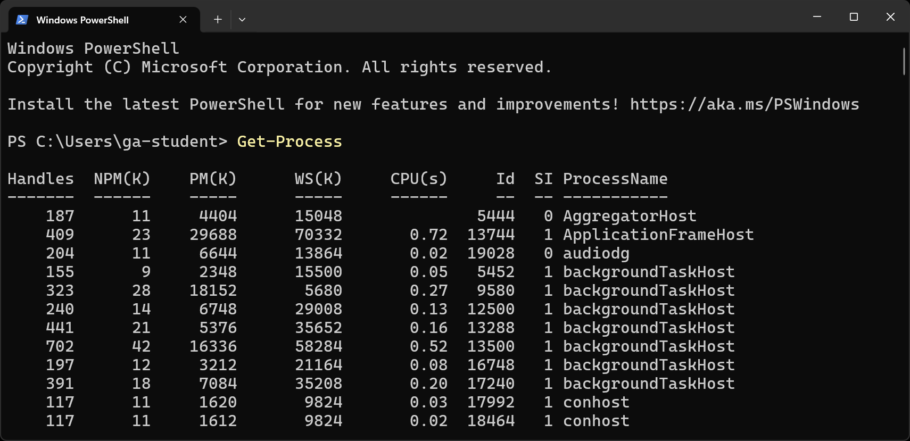
Task: Click backgroundTaskHost with Id 12500
Action: (x=649, y=309)
